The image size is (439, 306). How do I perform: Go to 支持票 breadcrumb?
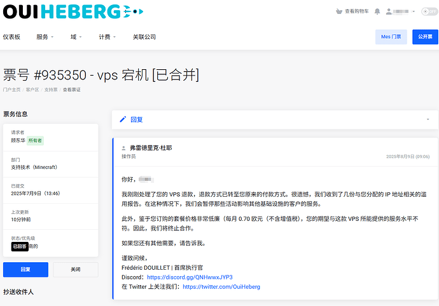51,90
